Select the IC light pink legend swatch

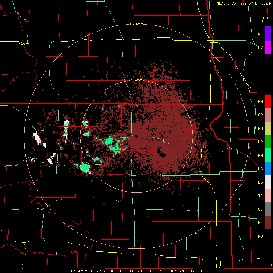click(x=268, y=196)
